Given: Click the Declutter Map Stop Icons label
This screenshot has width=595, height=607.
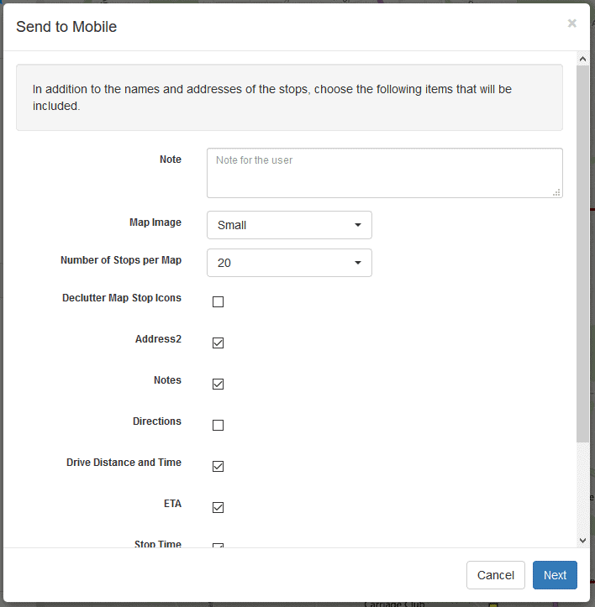Looking at the screenshot, I should tap(122, 298).
